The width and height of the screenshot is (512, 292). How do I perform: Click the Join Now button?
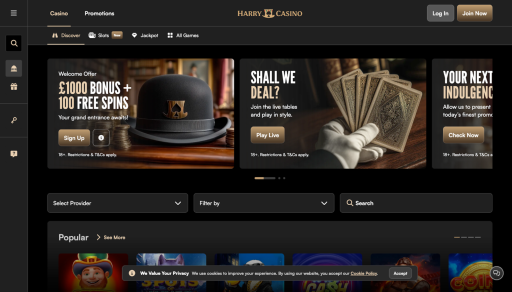point(474,13)
